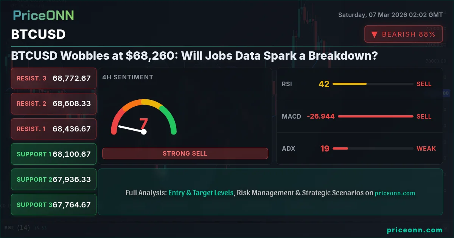Open Entry & Target Levels link
The width and height of the screenshot is (454, 238).
point(201,193)
